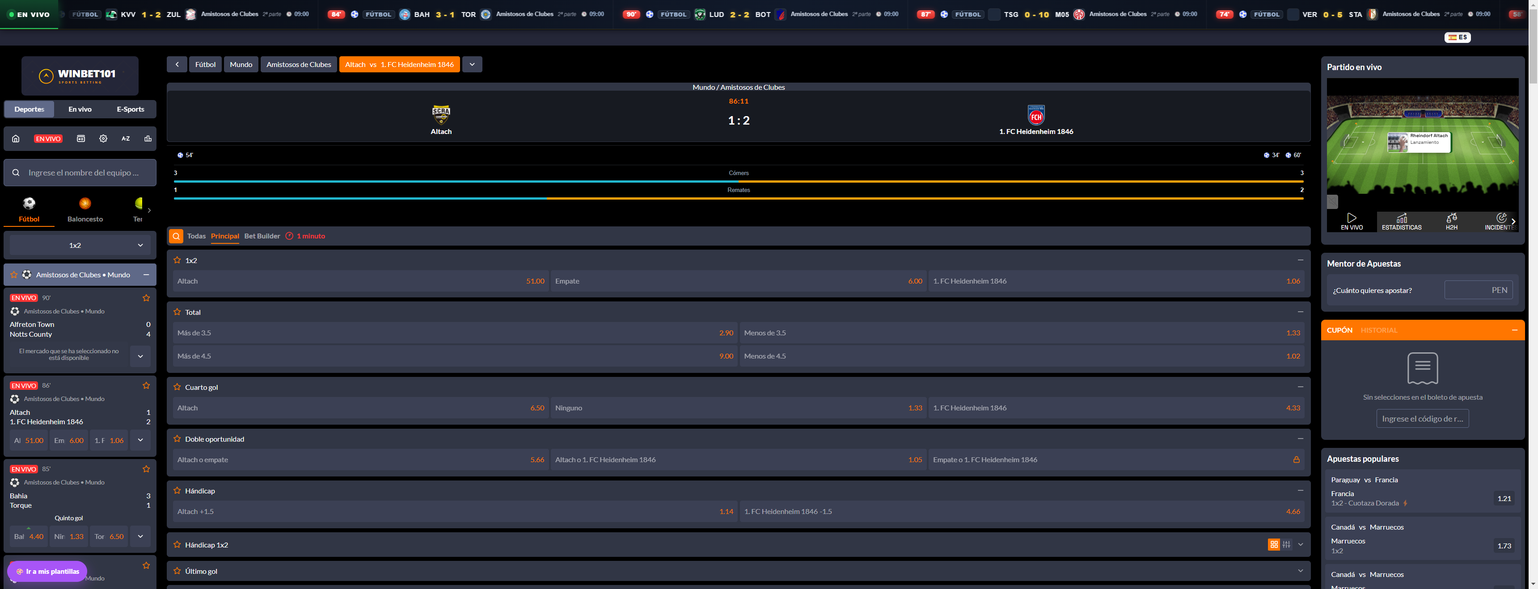Select Altach o empate at 5.66
1538x589 pixels.
point(361,460)
